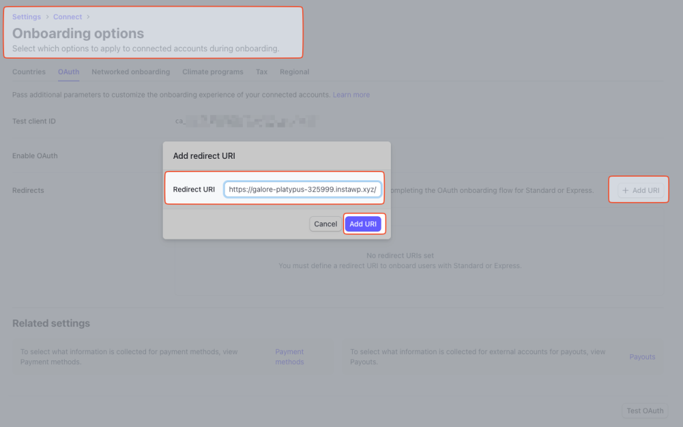Click the Test OAuth button

tap(645, 411)
